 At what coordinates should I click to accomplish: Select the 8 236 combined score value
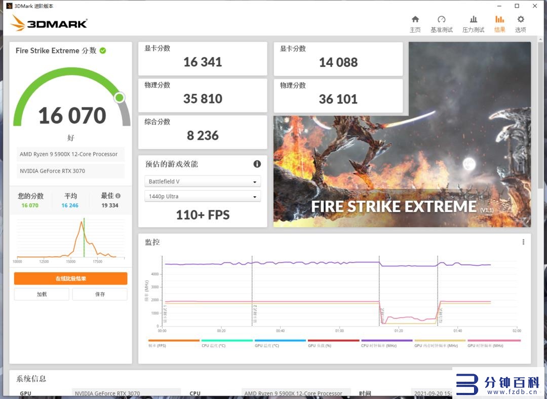pyautogui.click(x=203, y=135)
